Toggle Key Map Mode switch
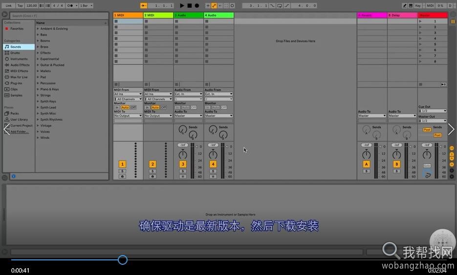The image size is (457, 275). tap(418, 5)
